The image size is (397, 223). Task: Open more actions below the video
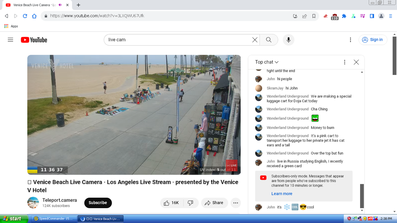[236, 203]
